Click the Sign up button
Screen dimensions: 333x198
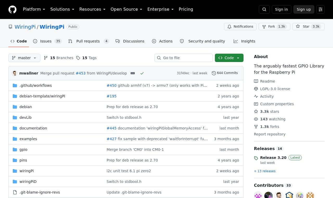pyautogui.click(x=304, y=9)
